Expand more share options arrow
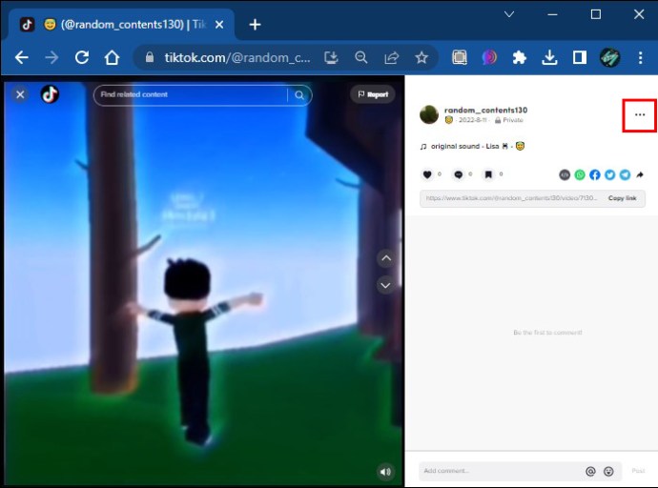 pyautogui.click(x=640, y=174)
